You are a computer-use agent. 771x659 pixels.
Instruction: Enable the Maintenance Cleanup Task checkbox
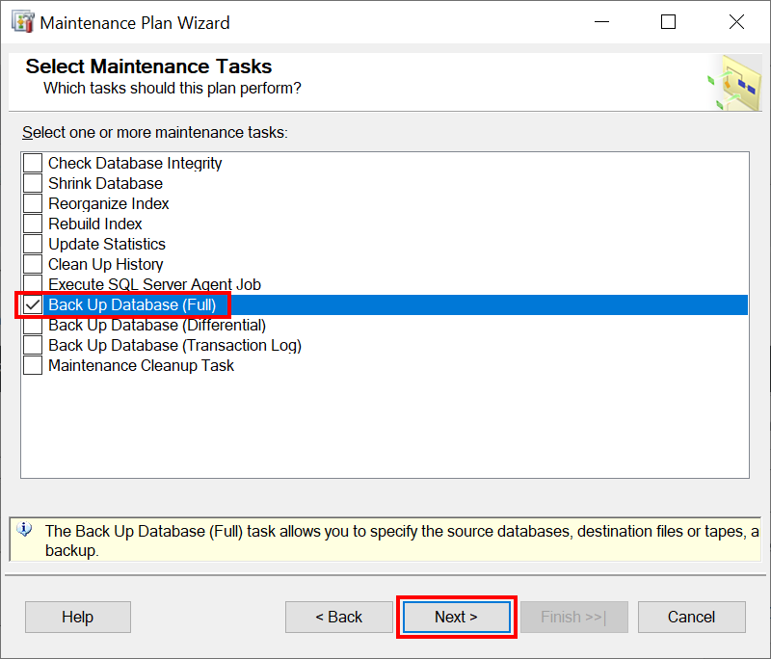point(33,365)
